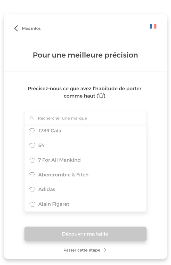Screen dimensions: 171x265
Task: Choose brand 64 from the list
Action: coord(41,145)
